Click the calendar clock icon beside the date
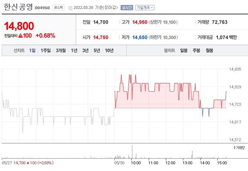 pyautogui.click(x=70, y=8)
